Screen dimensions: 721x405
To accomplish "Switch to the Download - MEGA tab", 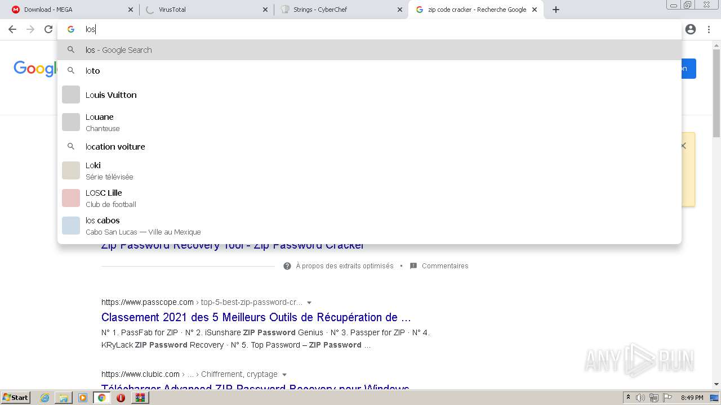I will [x=72, y=10].
